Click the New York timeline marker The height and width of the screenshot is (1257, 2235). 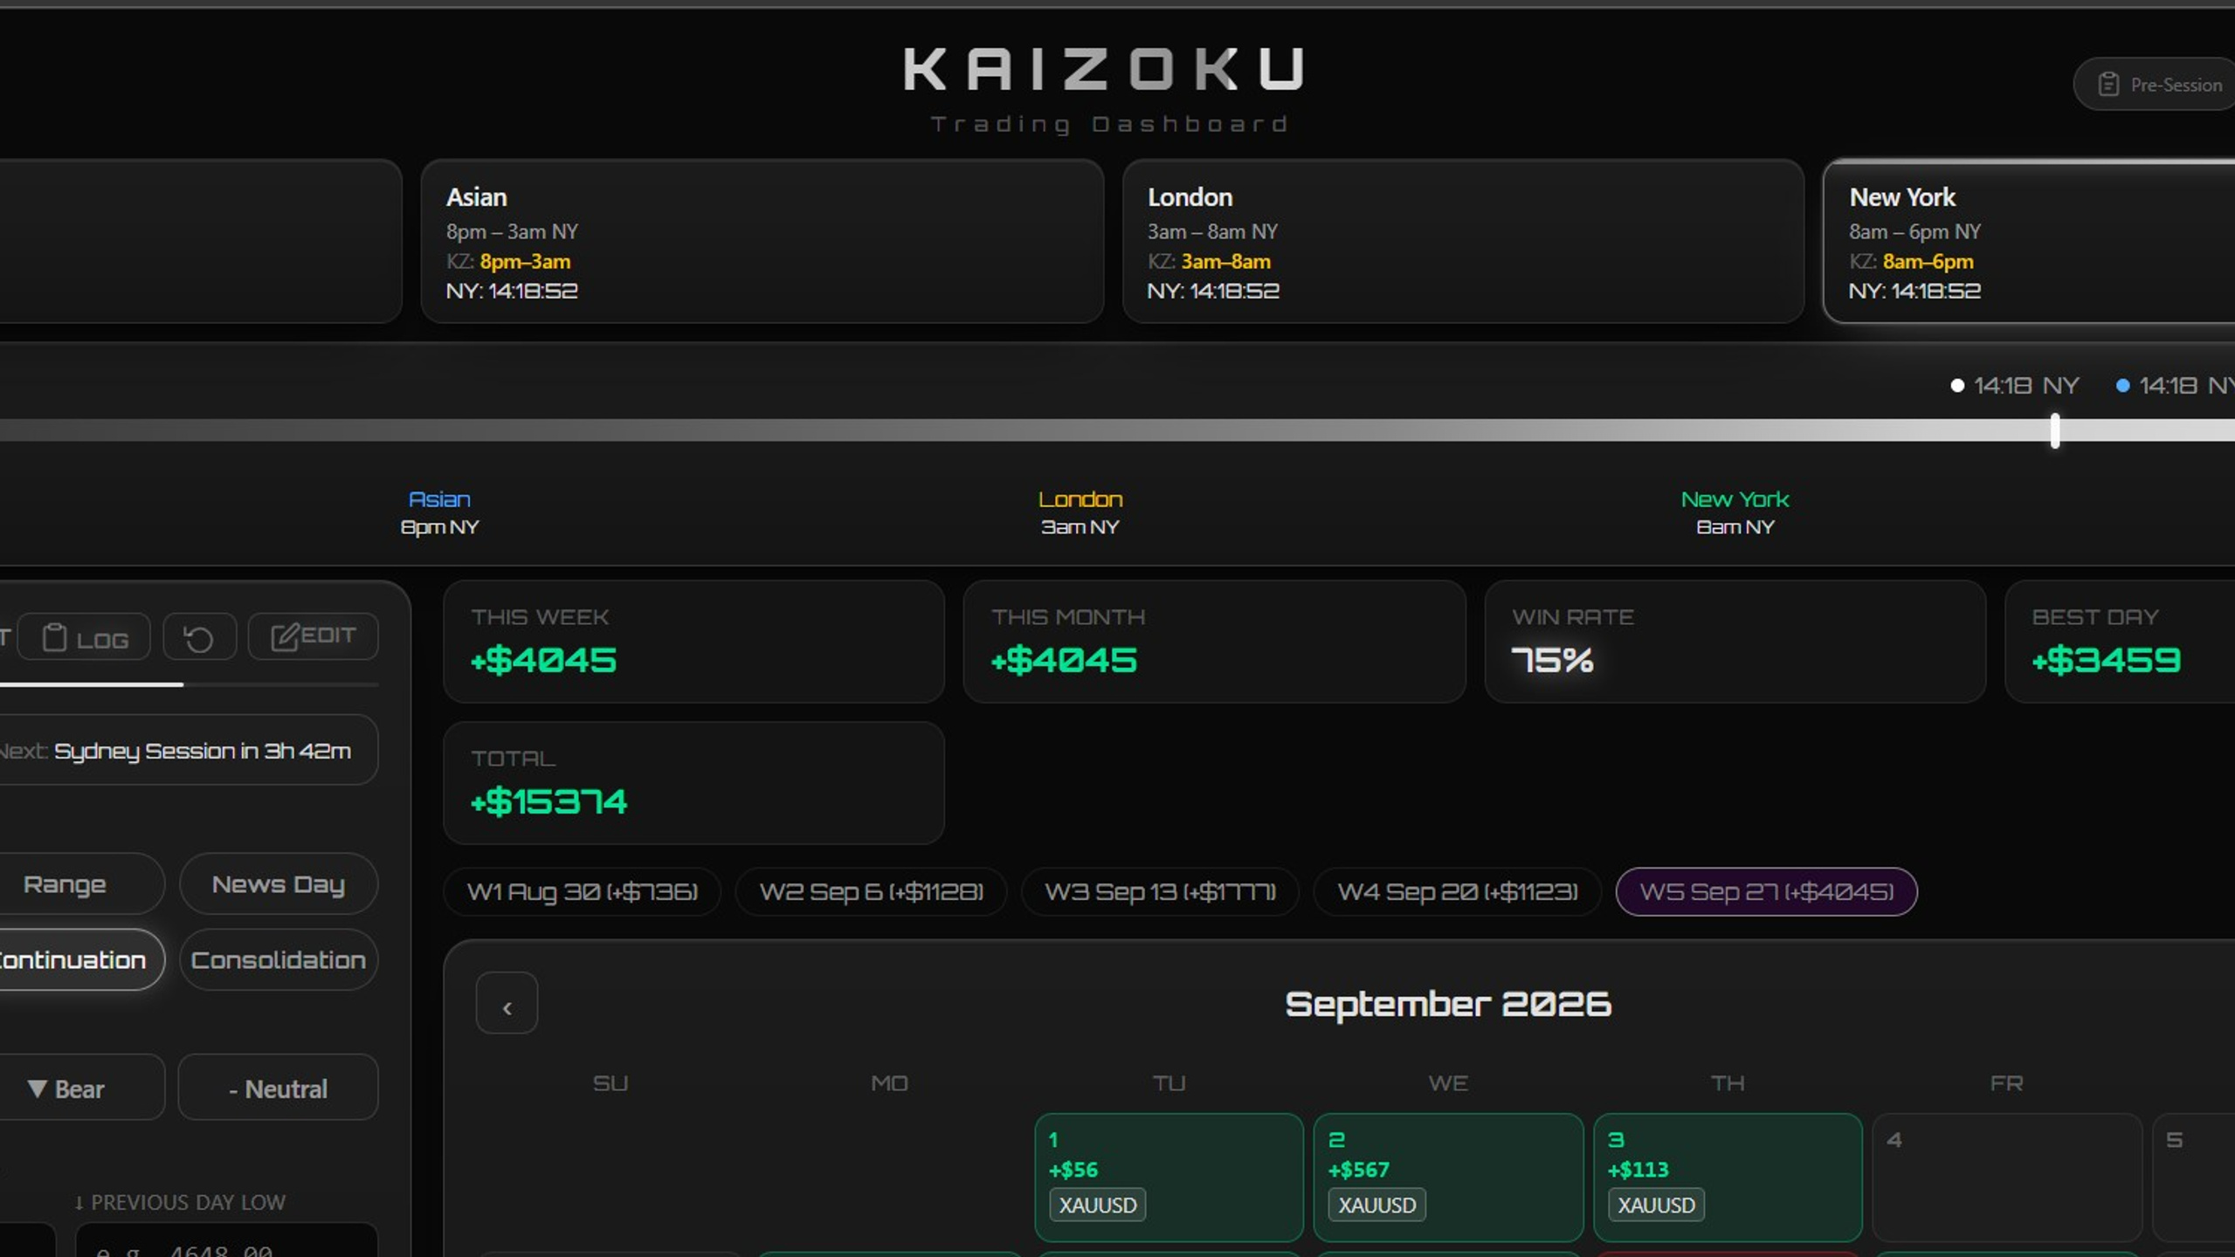1735,512
